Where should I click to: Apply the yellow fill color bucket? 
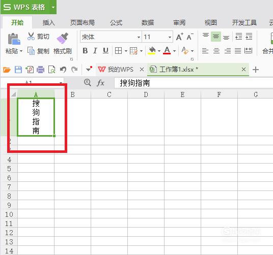152,51
